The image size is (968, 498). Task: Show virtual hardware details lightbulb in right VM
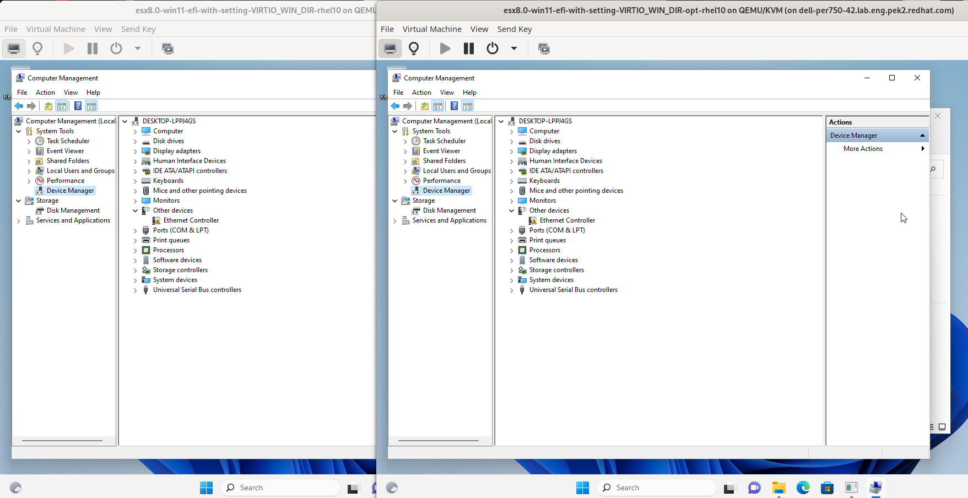tap(414, 48)
